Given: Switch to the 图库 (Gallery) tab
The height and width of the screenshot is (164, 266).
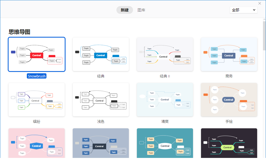Looking at the screenshot, I should (141, 9).
